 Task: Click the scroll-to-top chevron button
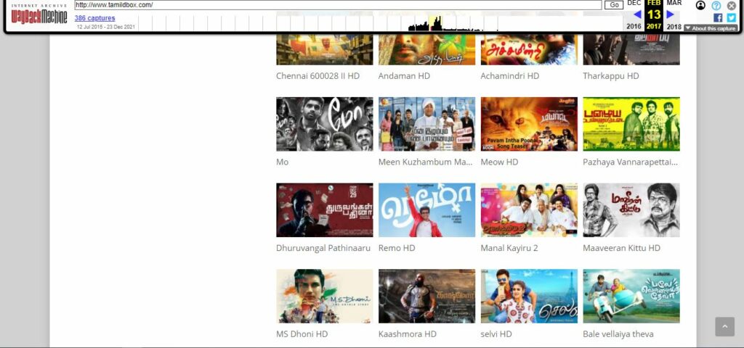(724, 327)
